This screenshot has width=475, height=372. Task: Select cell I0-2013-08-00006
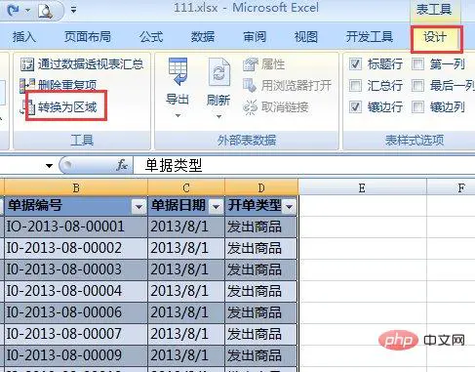(76, 312)
